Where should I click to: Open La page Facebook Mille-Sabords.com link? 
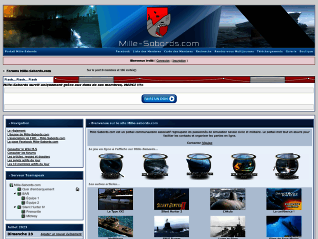point(33,142)
